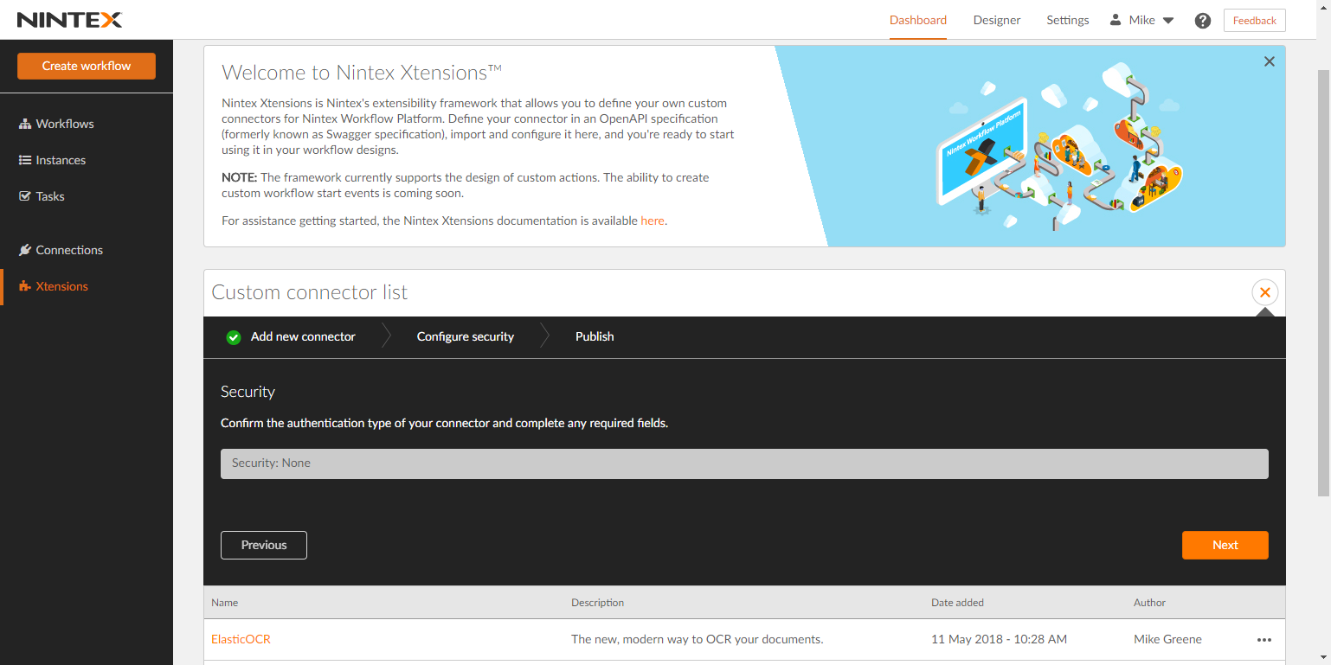
Task: Click the Name column header
Action: click(225, 603)
